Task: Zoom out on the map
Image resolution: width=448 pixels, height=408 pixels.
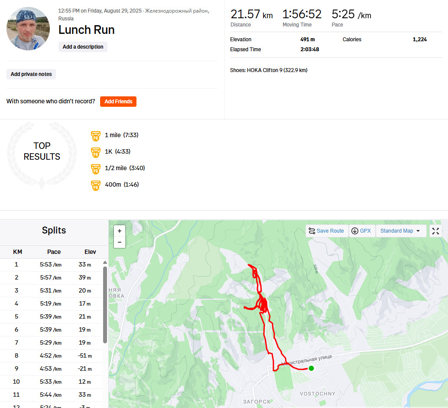Action: [x=120, y=242]
